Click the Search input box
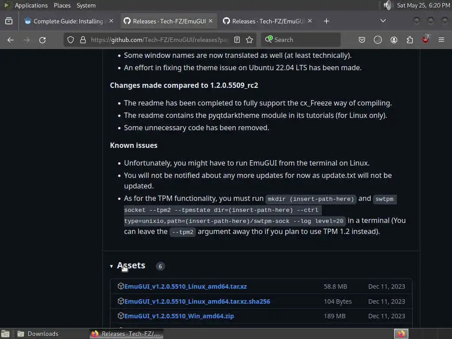Image resolution: width=452 pixels, height=339 pixels. 301,40
